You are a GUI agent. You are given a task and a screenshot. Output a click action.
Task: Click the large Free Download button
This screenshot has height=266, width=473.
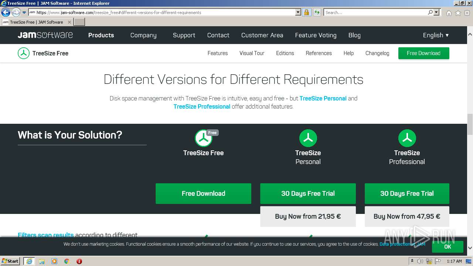(203, 194)
